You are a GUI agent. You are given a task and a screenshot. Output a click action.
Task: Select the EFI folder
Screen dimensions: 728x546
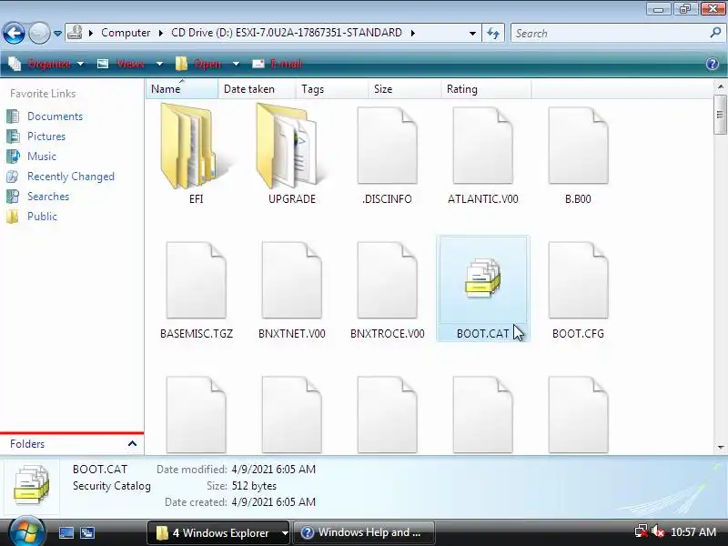point(196,155)
